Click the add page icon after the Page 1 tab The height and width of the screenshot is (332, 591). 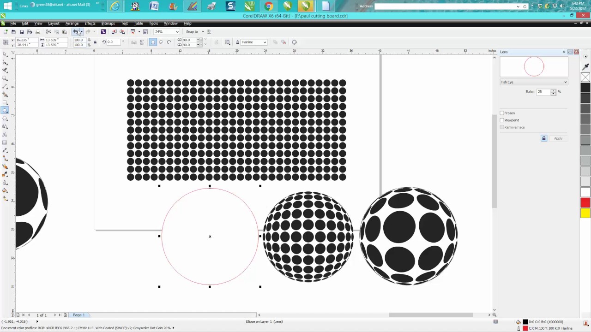(65, 315)
